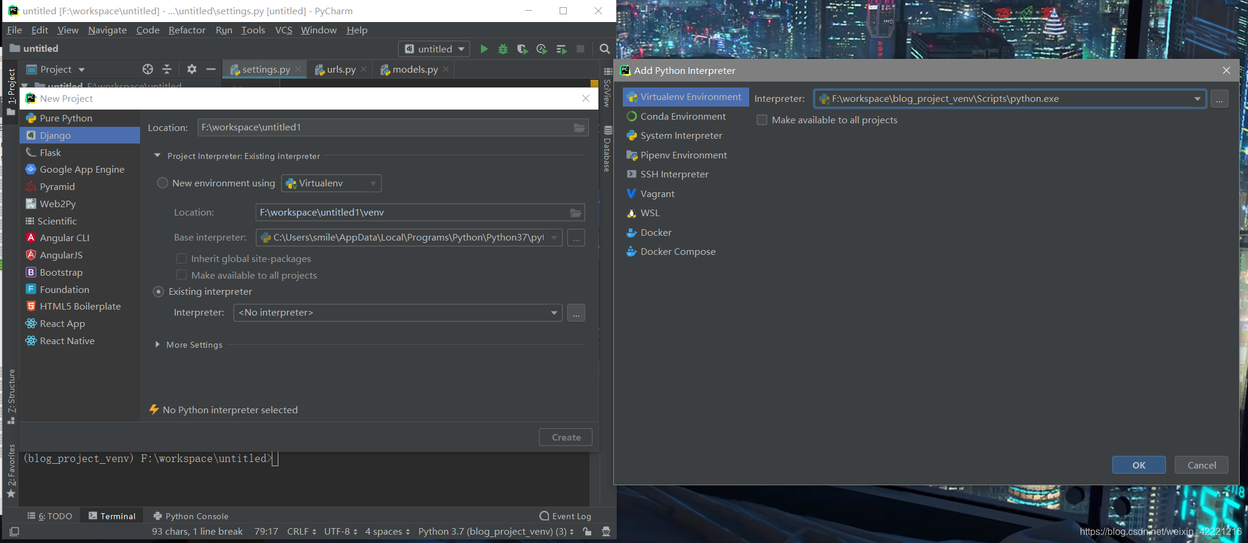Click the locate target icon in Project panel
This screenshot has width=1248, height=543.
coord(148,69)
